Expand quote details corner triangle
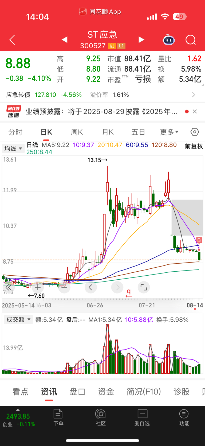 (203, 85)
